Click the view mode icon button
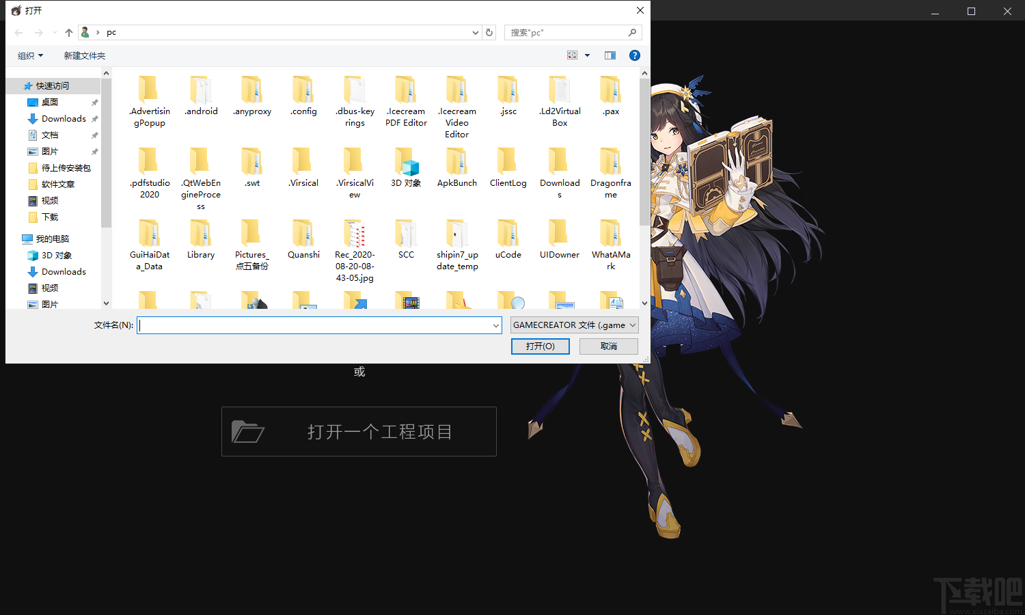 point(573,55)
